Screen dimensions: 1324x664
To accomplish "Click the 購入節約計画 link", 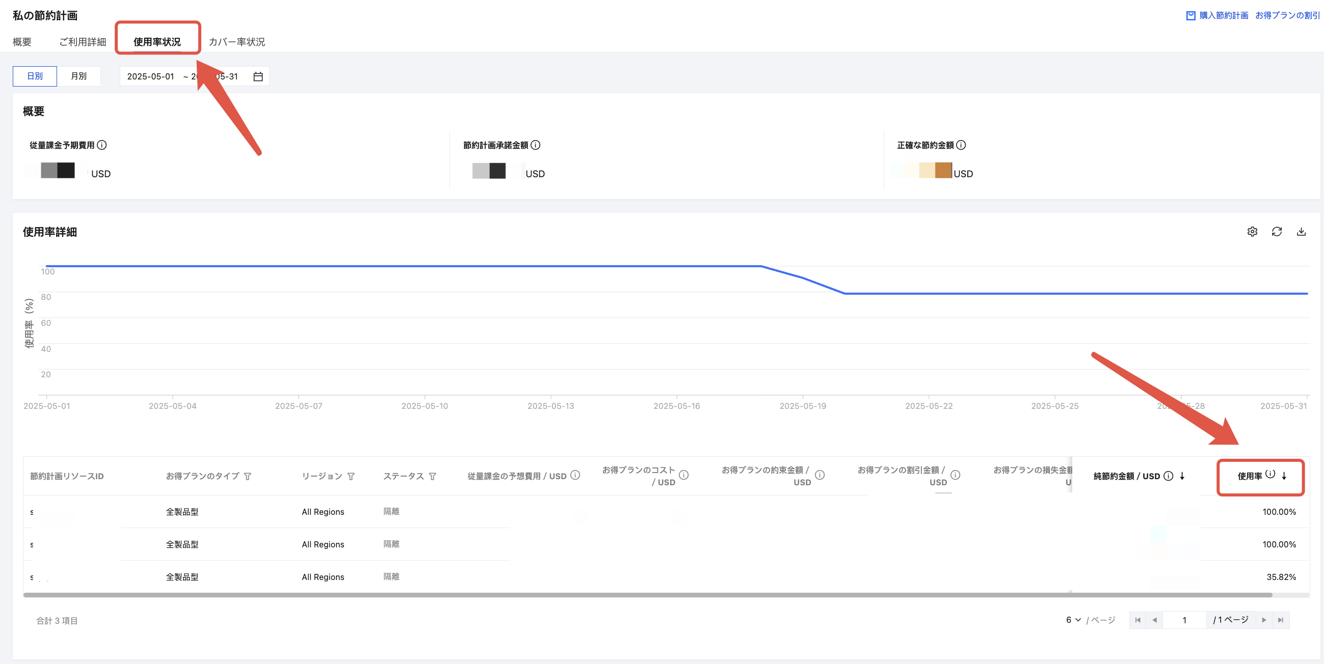I will 1223,15.
